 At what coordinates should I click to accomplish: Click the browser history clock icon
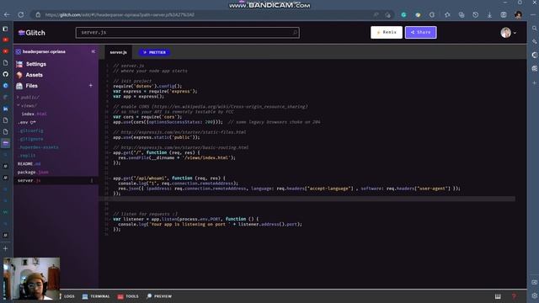(x=475, y=15)
